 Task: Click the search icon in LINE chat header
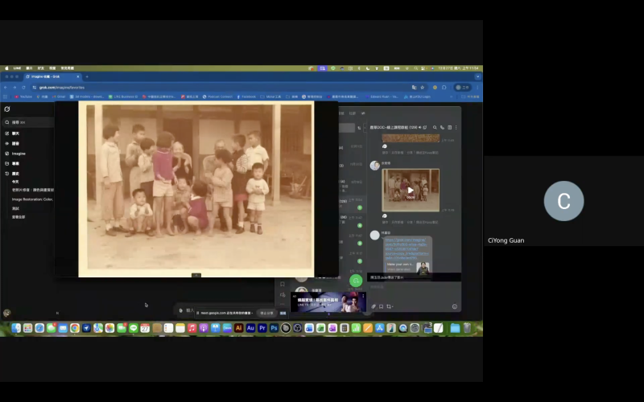435,127
